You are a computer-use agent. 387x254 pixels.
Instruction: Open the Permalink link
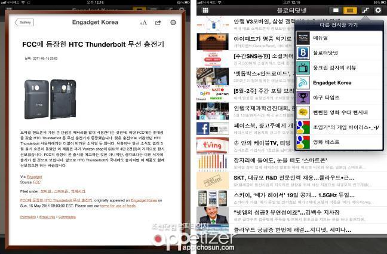28,217
